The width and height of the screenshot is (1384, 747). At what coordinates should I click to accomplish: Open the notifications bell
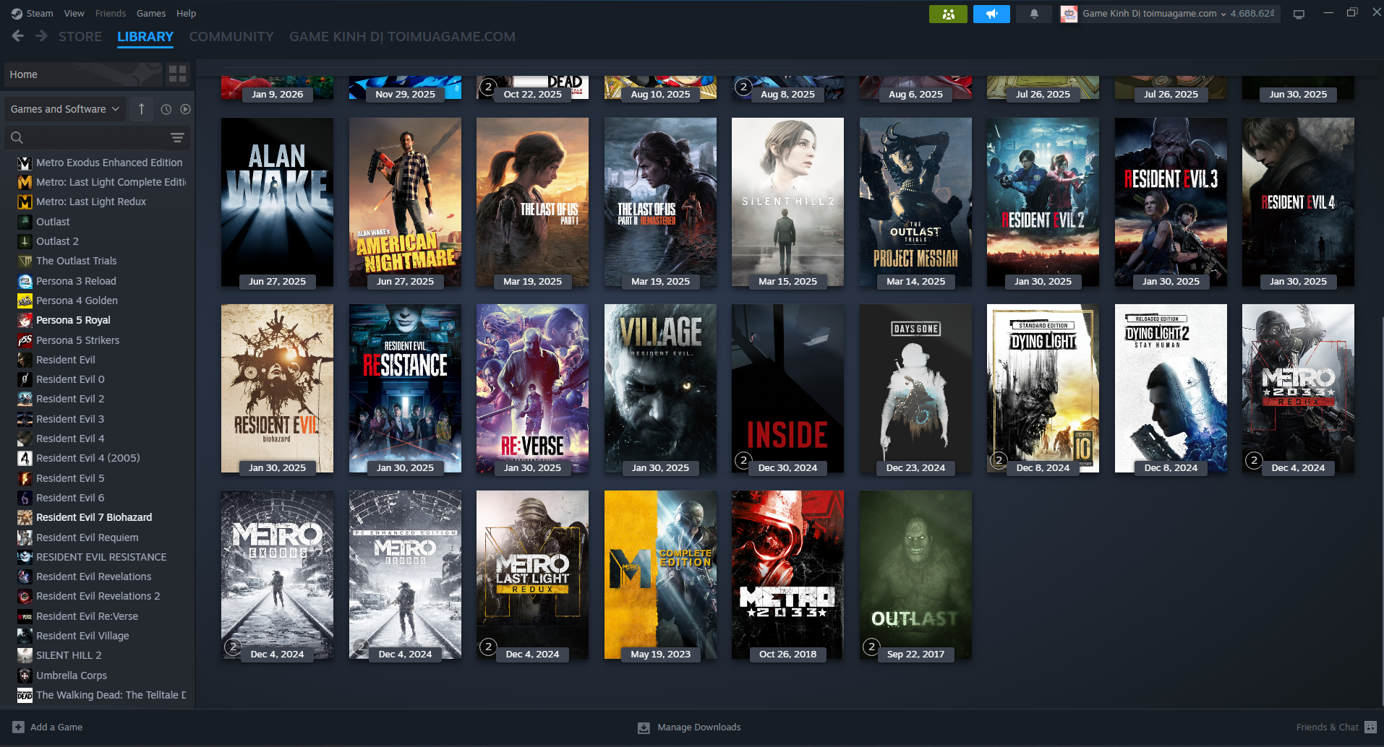(x=1034, y=14)
